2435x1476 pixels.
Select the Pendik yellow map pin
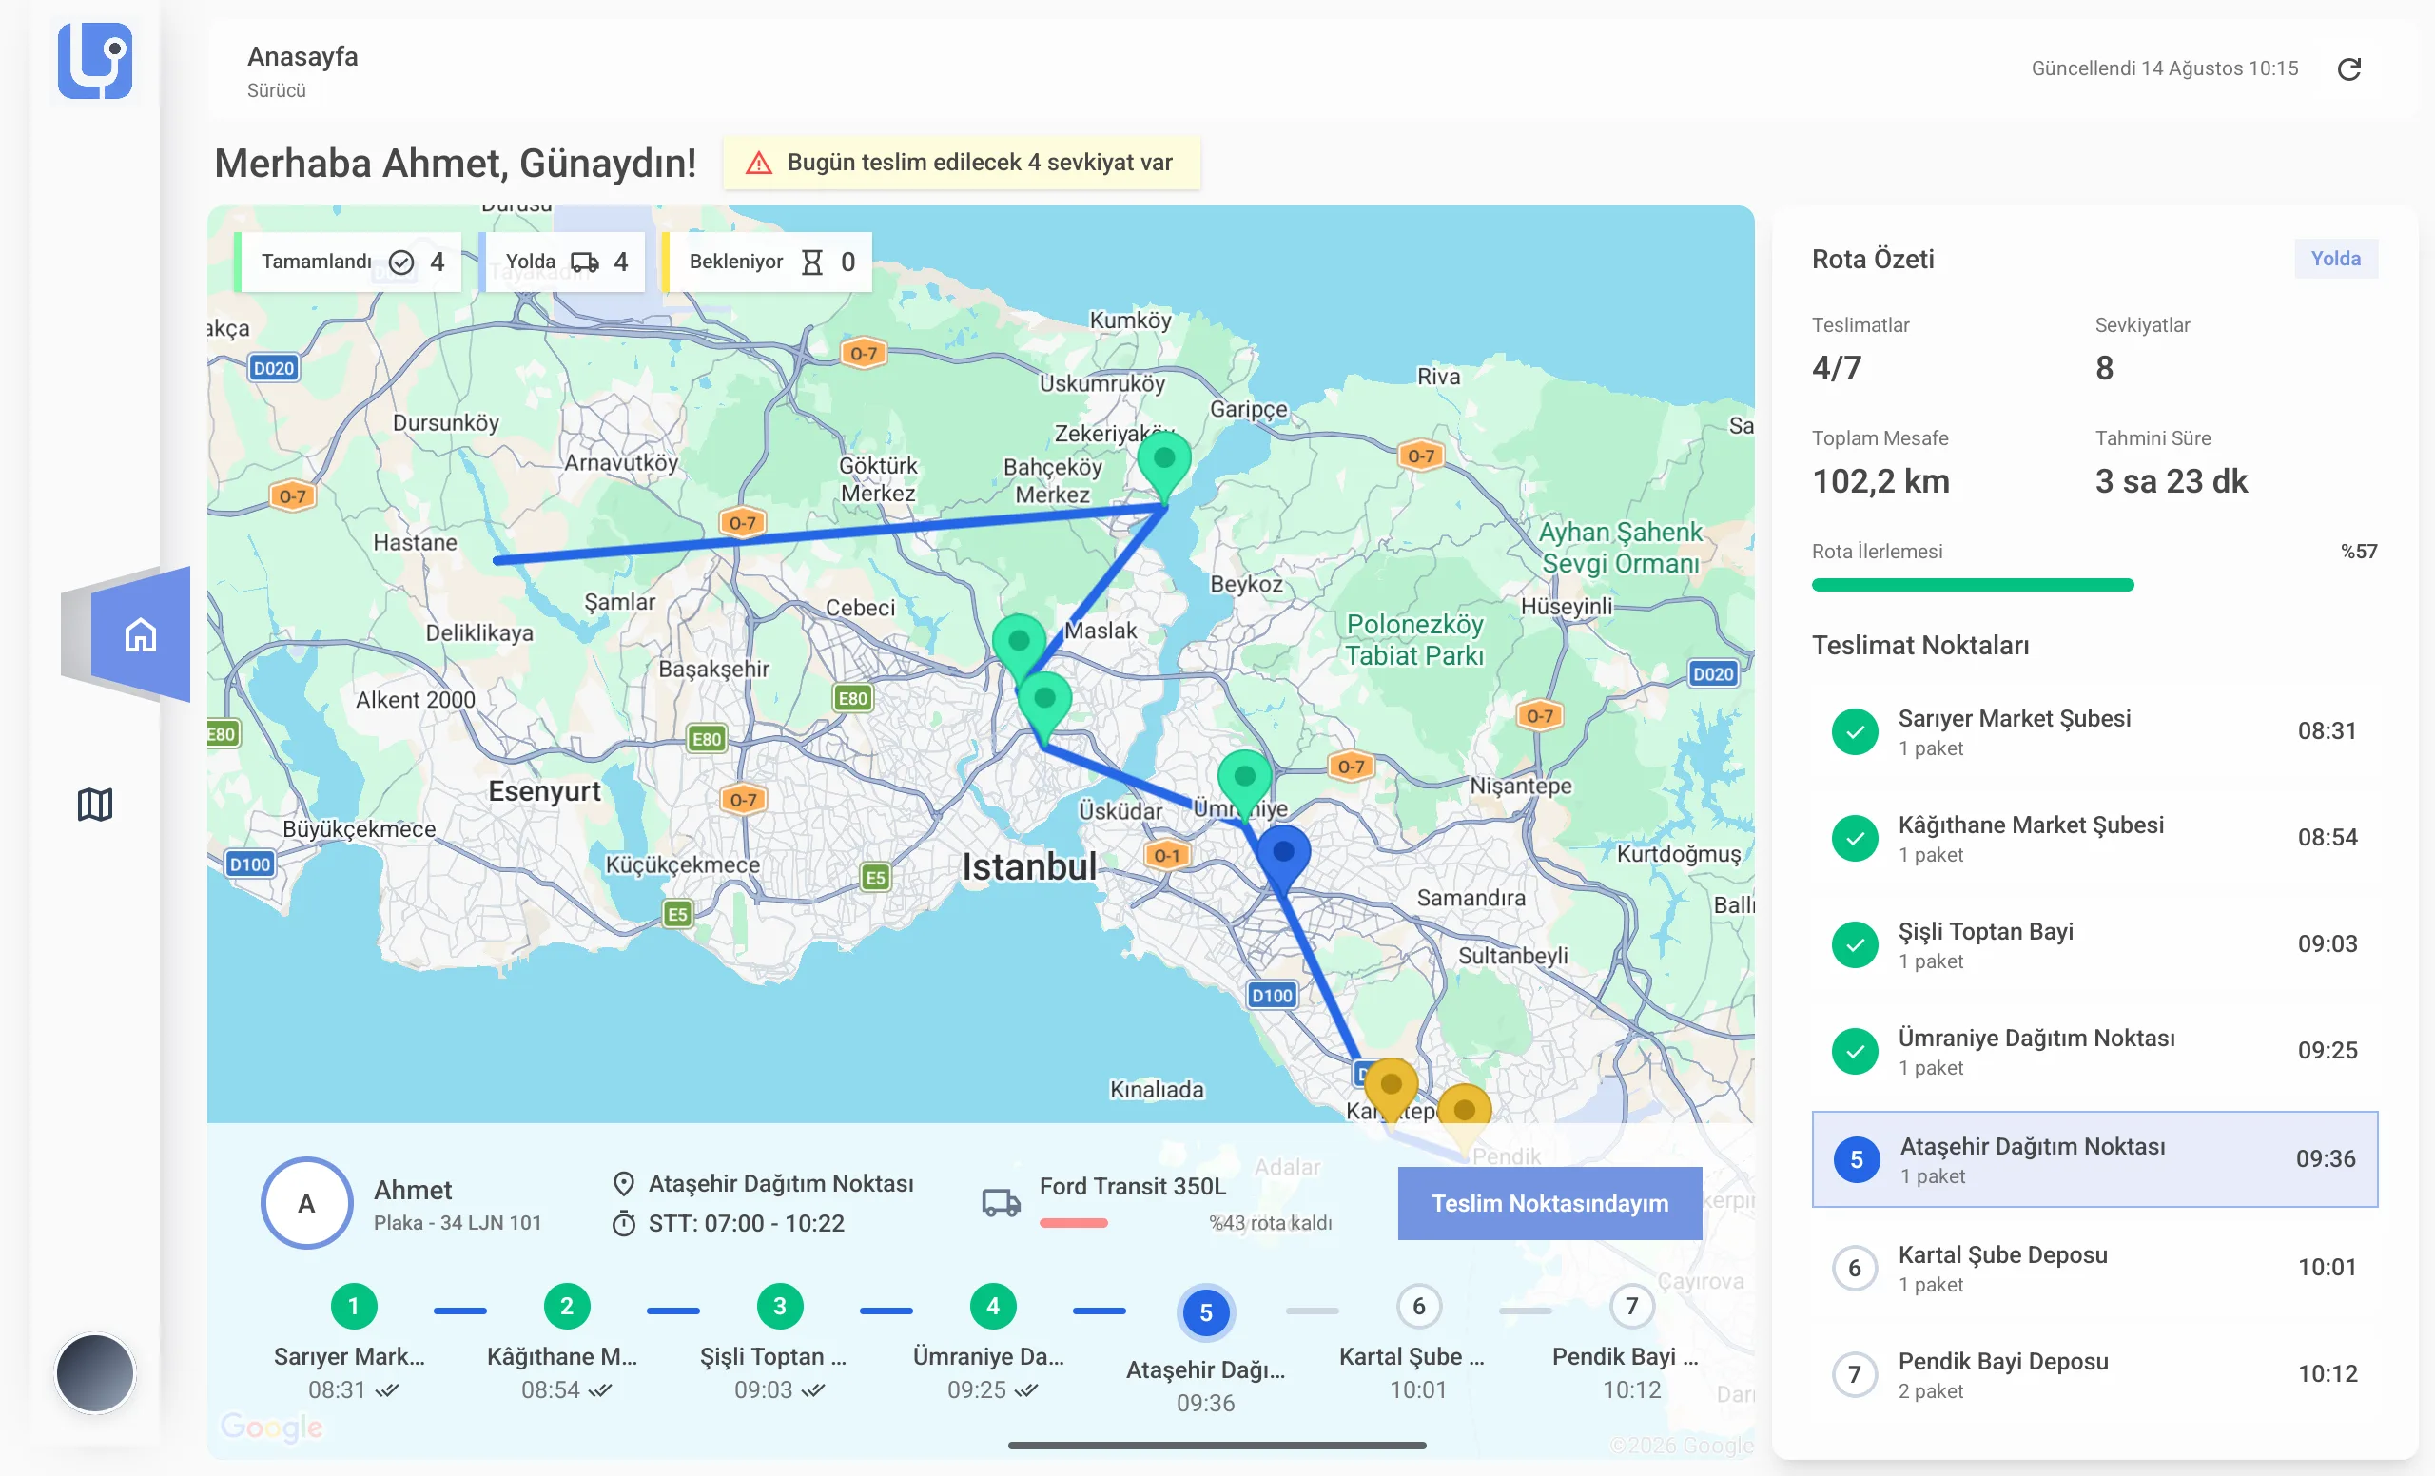(1464, 1119)
